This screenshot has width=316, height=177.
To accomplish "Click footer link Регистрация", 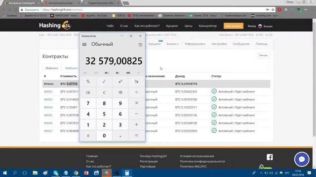I will tap(149, 161).
